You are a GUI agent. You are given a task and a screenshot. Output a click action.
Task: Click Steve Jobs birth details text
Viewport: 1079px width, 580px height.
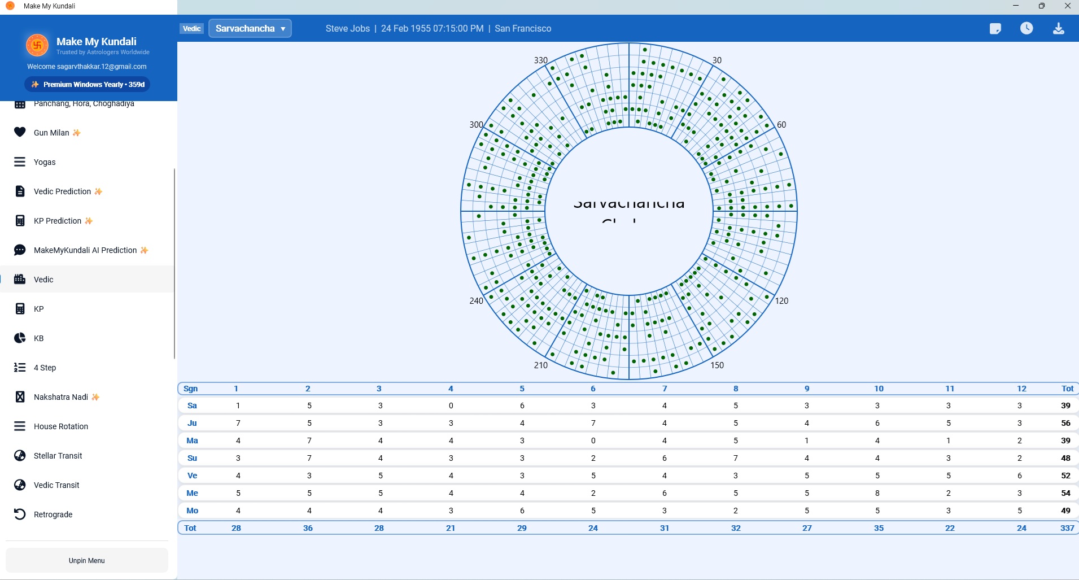438,28
